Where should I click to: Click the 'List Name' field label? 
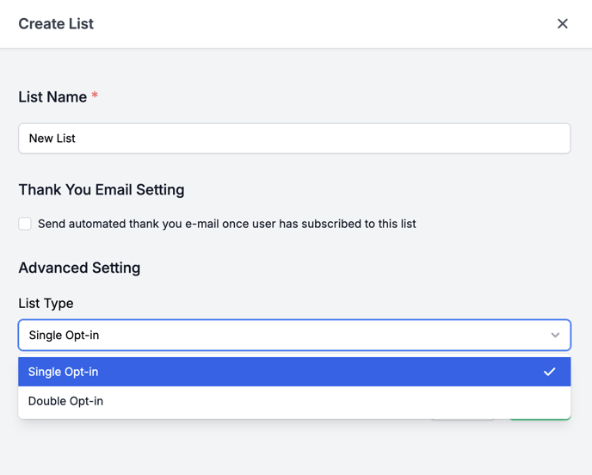(x=52, y=97)
